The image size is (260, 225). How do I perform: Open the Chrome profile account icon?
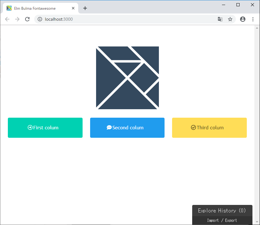pyautogui.click(x=242, y=19)
